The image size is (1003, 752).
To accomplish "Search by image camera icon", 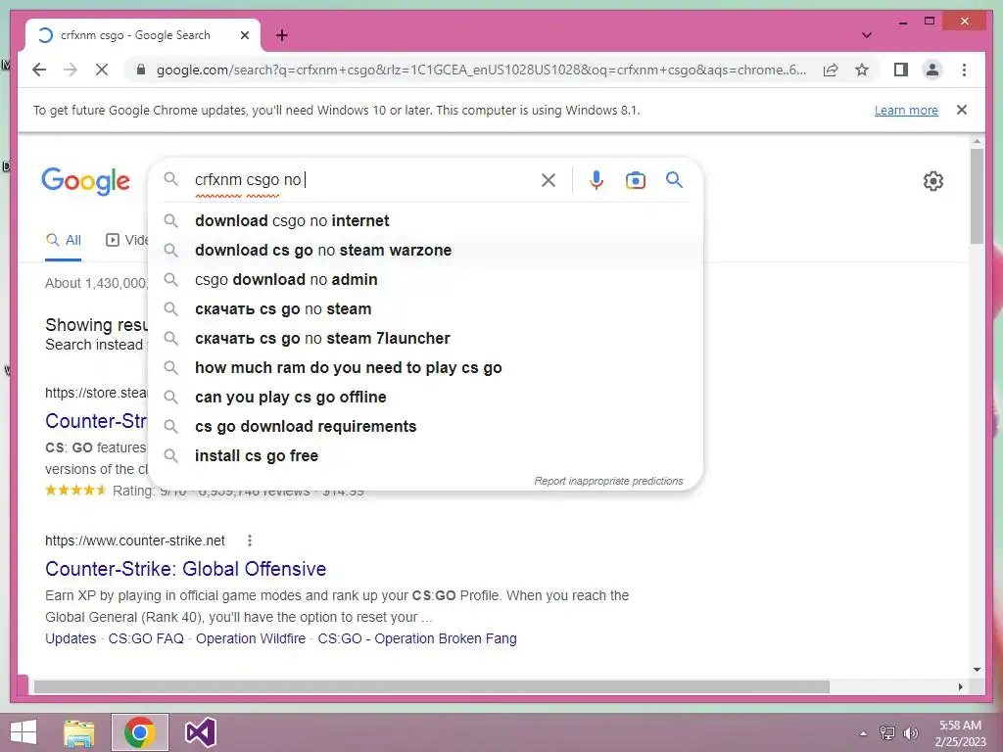I will point(635,180).
